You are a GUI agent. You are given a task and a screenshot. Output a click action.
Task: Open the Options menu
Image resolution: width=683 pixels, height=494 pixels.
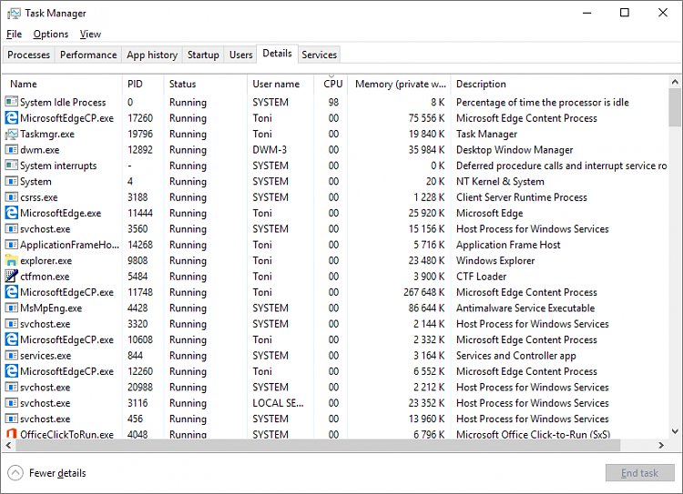click(50, 34)
